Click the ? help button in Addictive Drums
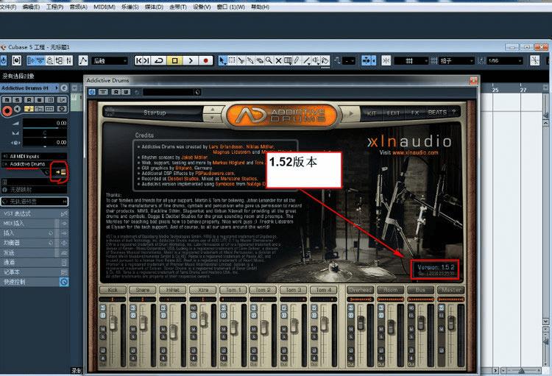Viewport: 552px width, 376px height. coord(454,113)
